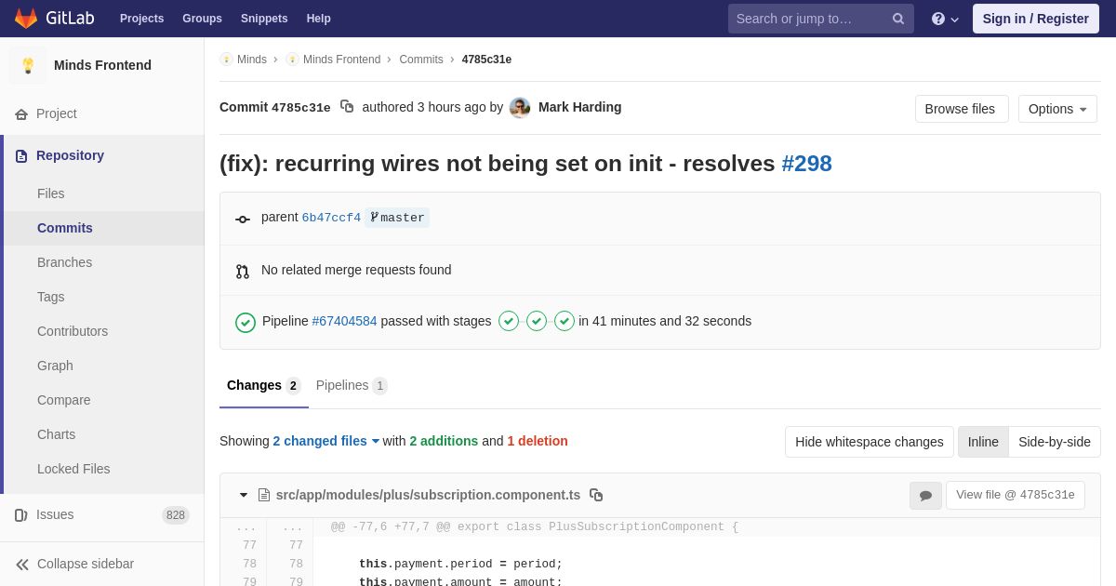
Task: Click the Project house icon in sidebar
Action: point(21,114)
